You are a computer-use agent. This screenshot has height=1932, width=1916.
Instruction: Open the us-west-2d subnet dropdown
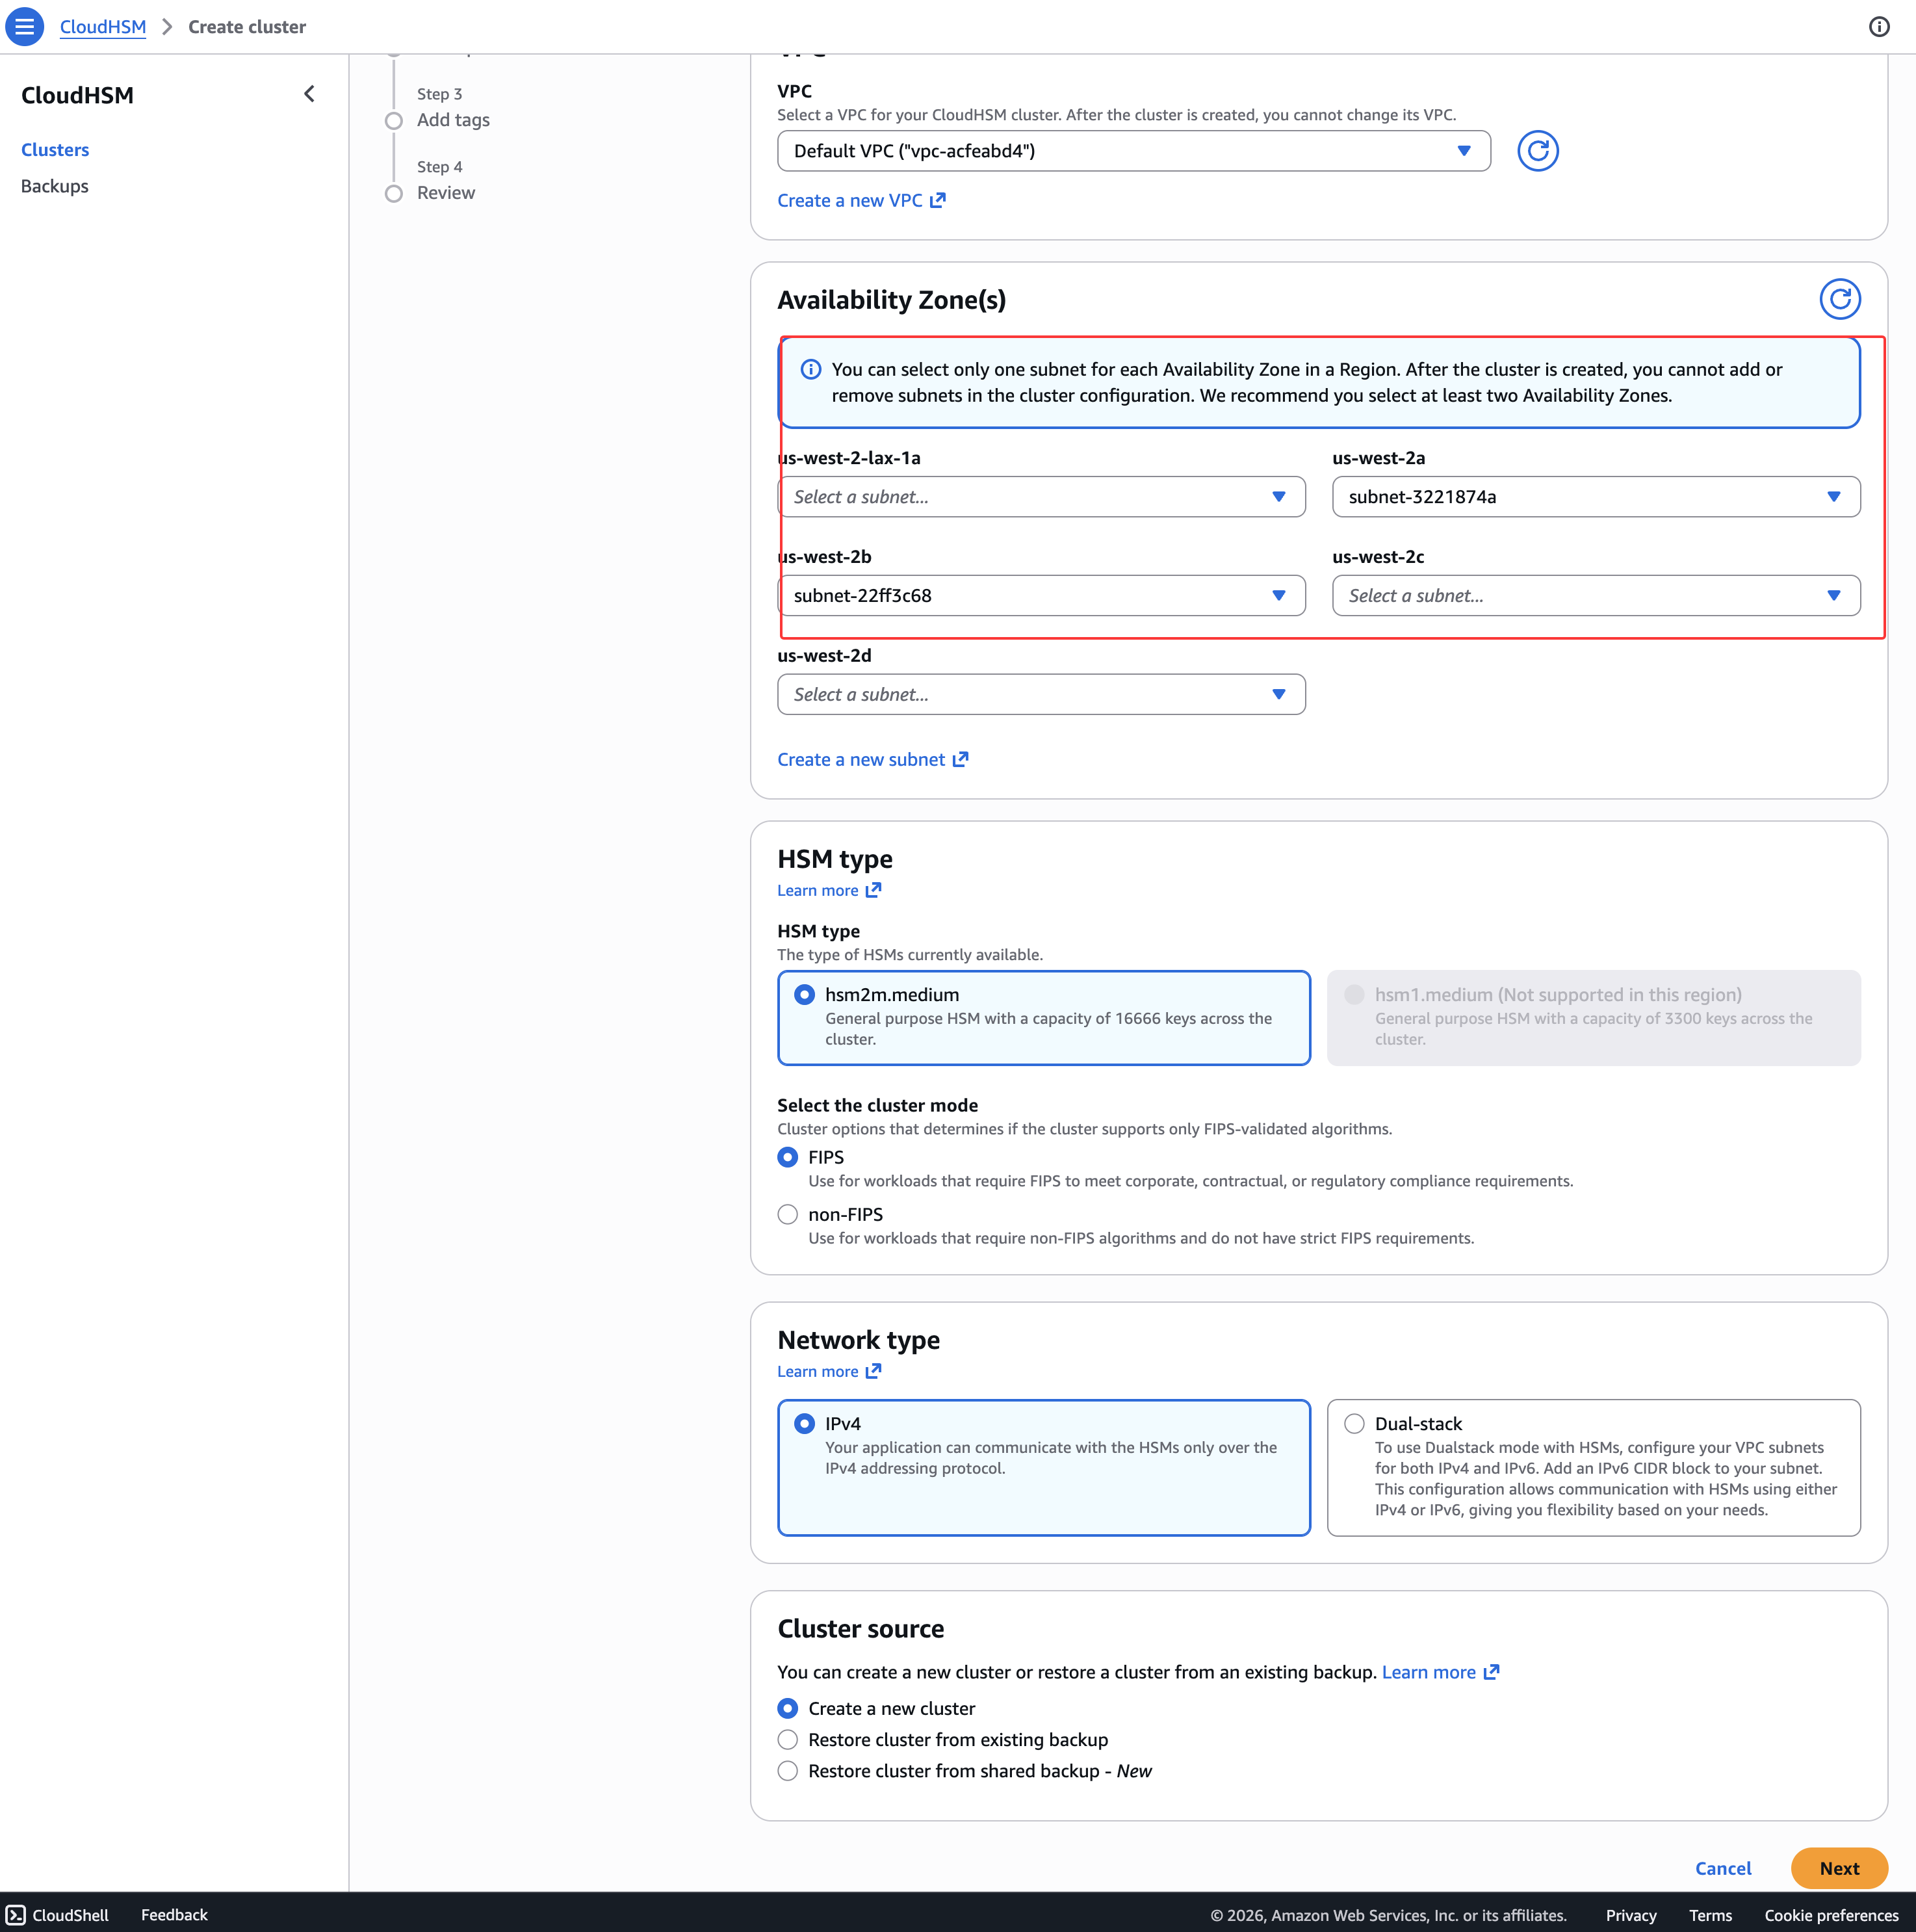[x=1040, y=695]
